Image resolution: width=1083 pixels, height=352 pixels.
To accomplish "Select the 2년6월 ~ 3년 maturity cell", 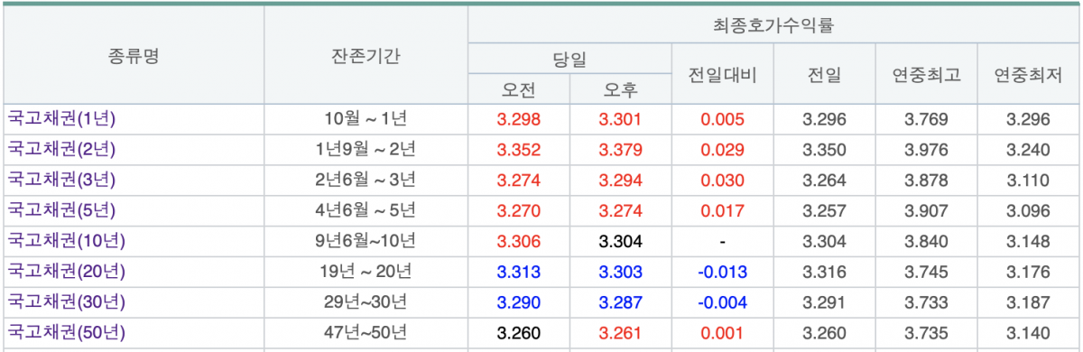I will pyautogui.click(x=366, y=180).
